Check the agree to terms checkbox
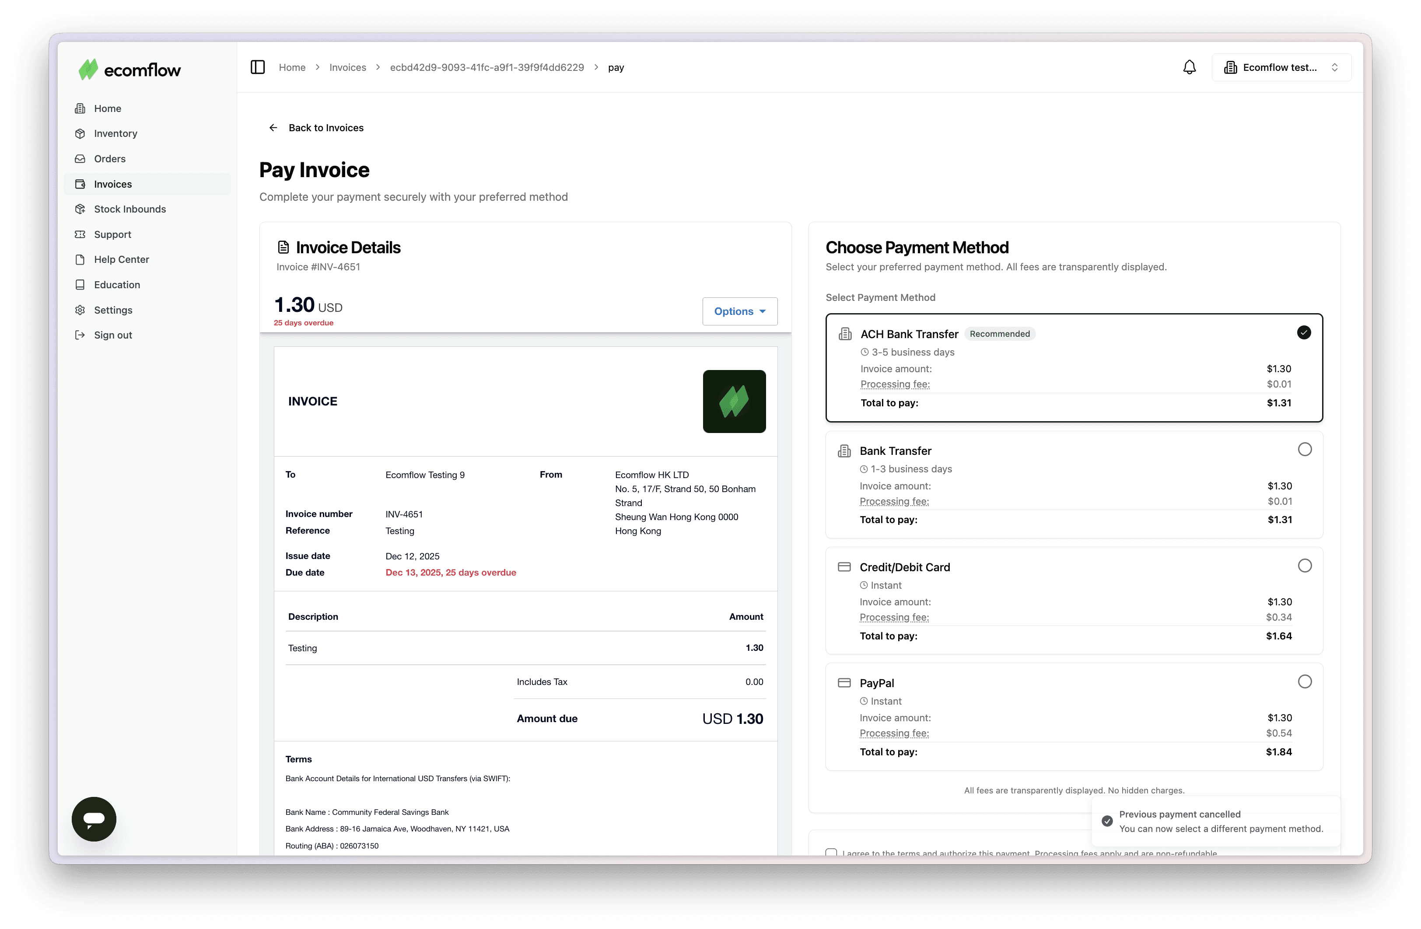This screenshot has width=1421, height=929. click(831, 852)
